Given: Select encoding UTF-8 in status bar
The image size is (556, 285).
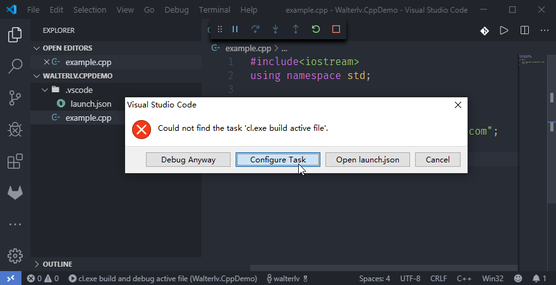Looking at the screenshot, I should (x=410, y=279).
